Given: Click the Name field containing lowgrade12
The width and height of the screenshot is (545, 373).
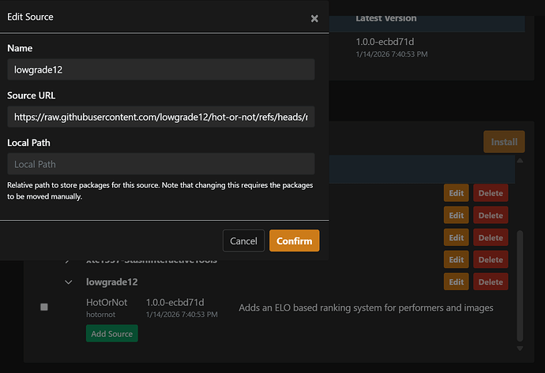Looking at the screenshot, I should (161, 69).
